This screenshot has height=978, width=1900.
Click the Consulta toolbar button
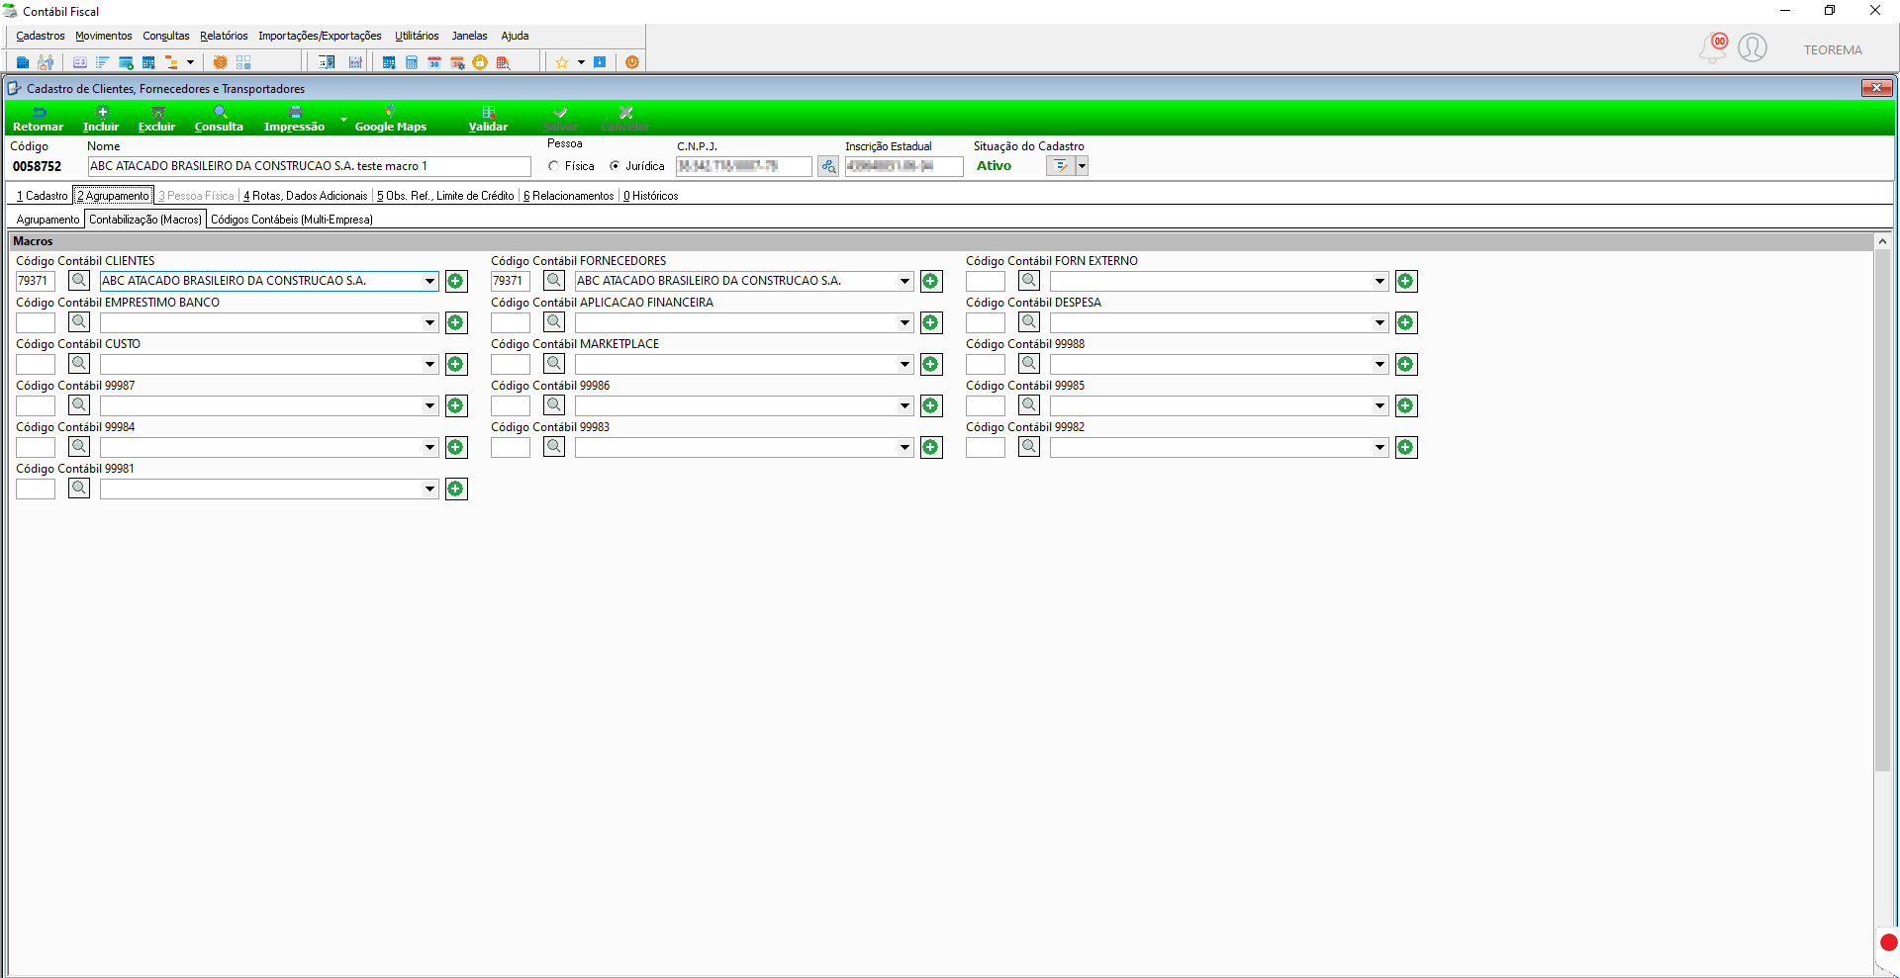219,119
